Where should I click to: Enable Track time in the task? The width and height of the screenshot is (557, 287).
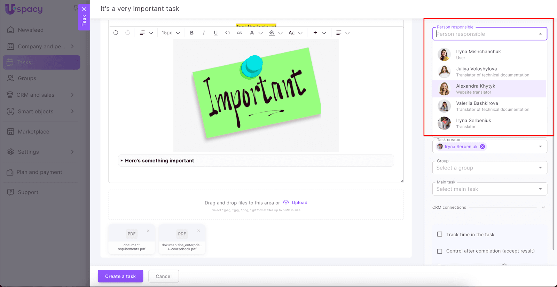pos(440,234)
